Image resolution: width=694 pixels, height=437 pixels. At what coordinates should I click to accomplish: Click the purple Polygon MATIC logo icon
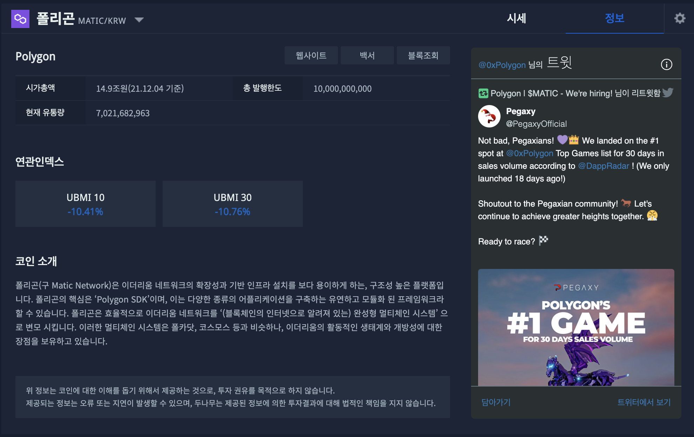[x=20, y=19]
